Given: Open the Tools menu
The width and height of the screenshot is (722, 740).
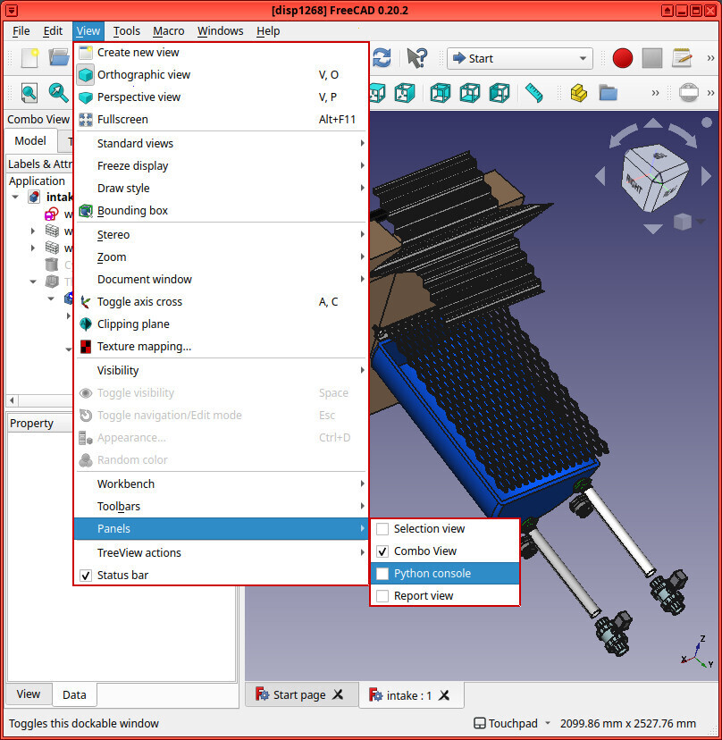Looking at the screenshot, I should 127,31.
